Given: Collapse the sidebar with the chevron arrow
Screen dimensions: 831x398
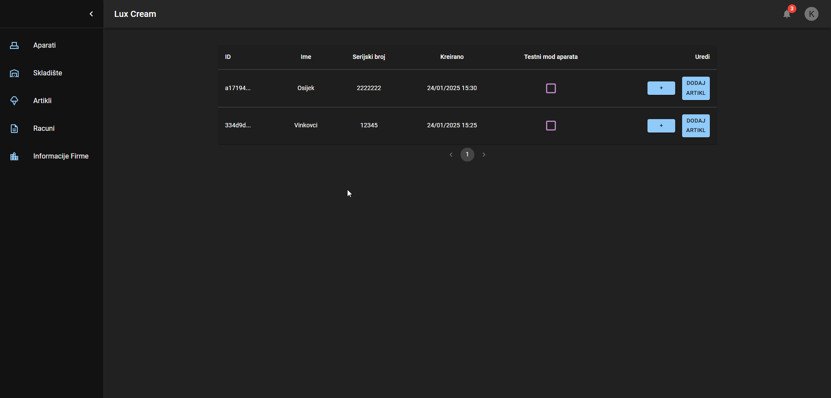Looking at the screenshot, I should pyautogui.click(x=91, y=14).
